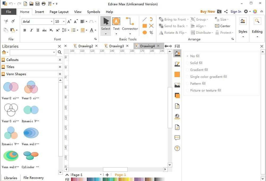The image size is (266, 181).
Task: Open the font name dropdown showing Arial
Action: click(52, 22)
